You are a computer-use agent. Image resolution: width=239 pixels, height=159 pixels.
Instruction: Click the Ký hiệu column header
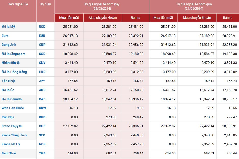point(46,4)
